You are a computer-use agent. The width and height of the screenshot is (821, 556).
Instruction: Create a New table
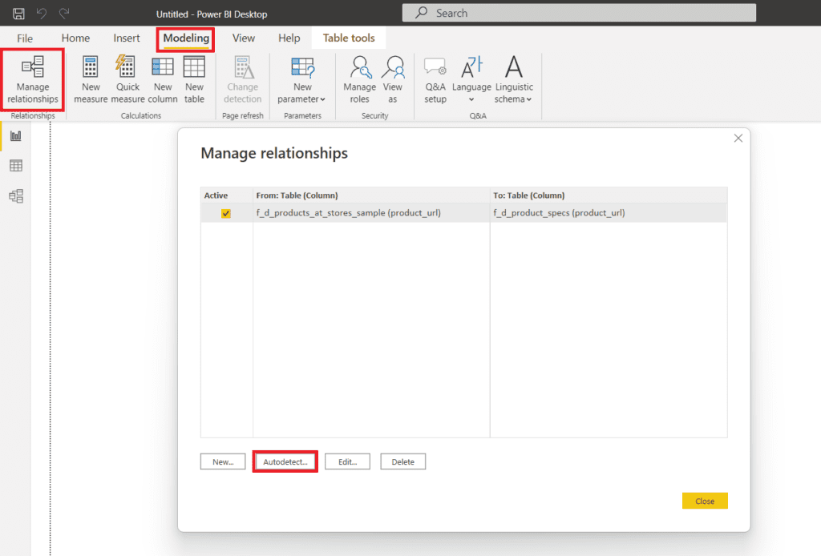[x=194, y=80]
